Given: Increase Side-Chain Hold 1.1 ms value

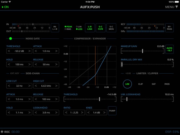Looking at the screenshot, I should point(29,112).
